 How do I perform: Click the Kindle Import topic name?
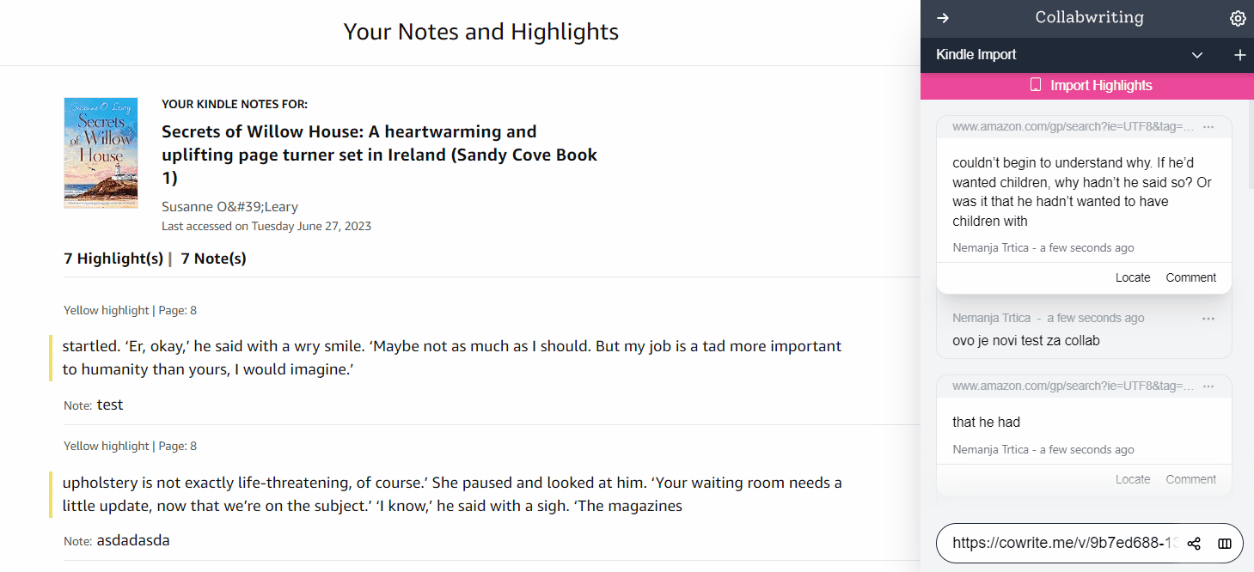click(x=976, y=55)
